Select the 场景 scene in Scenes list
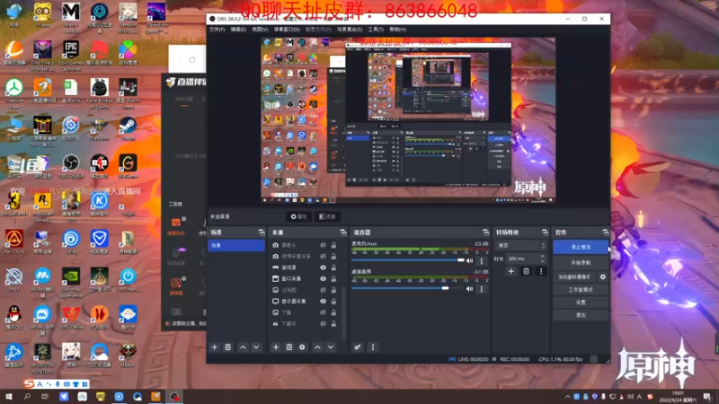The image size is (719, 404). pos(236,245)
